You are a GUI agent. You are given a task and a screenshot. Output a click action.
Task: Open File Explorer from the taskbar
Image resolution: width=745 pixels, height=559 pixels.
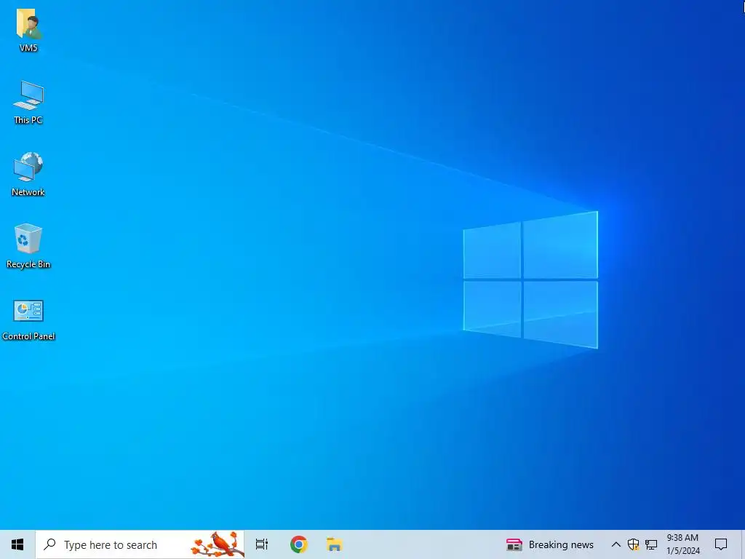335,544
